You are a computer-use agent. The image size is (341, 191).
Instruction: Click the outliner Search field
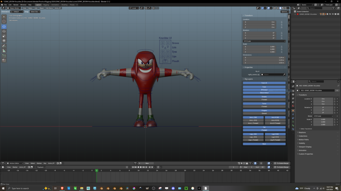(315, 8)
